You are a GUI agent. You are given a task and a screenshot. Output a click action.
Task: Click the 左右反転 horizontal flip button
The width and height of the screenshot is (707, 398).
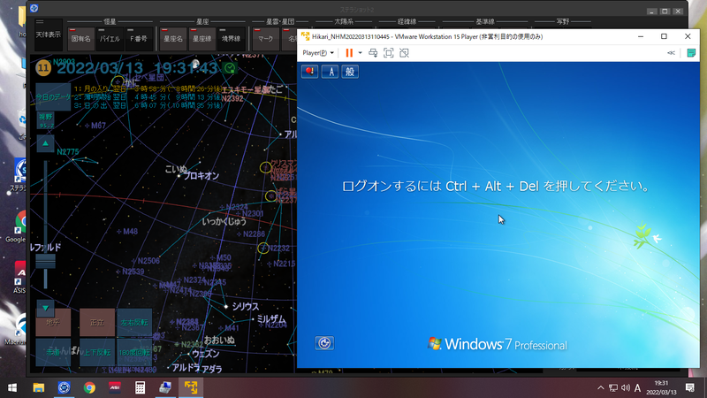(134, 322)
